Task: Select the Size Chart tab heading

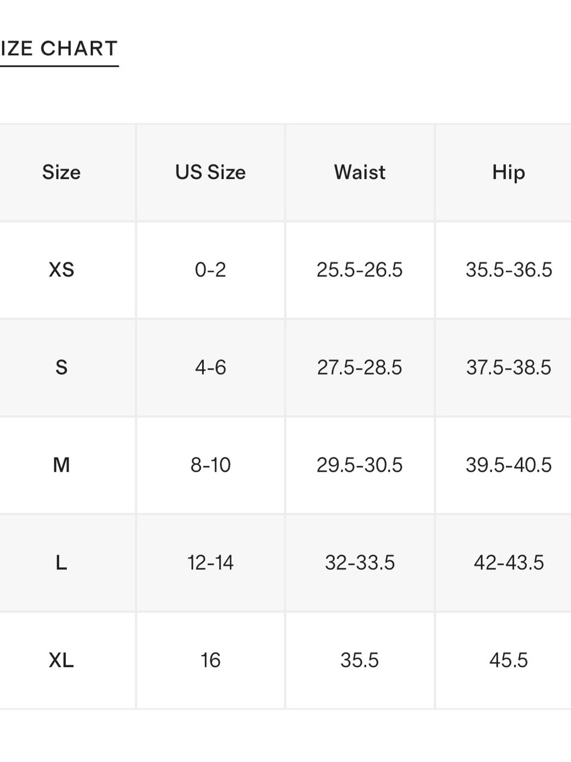Action: pos(59,49)
